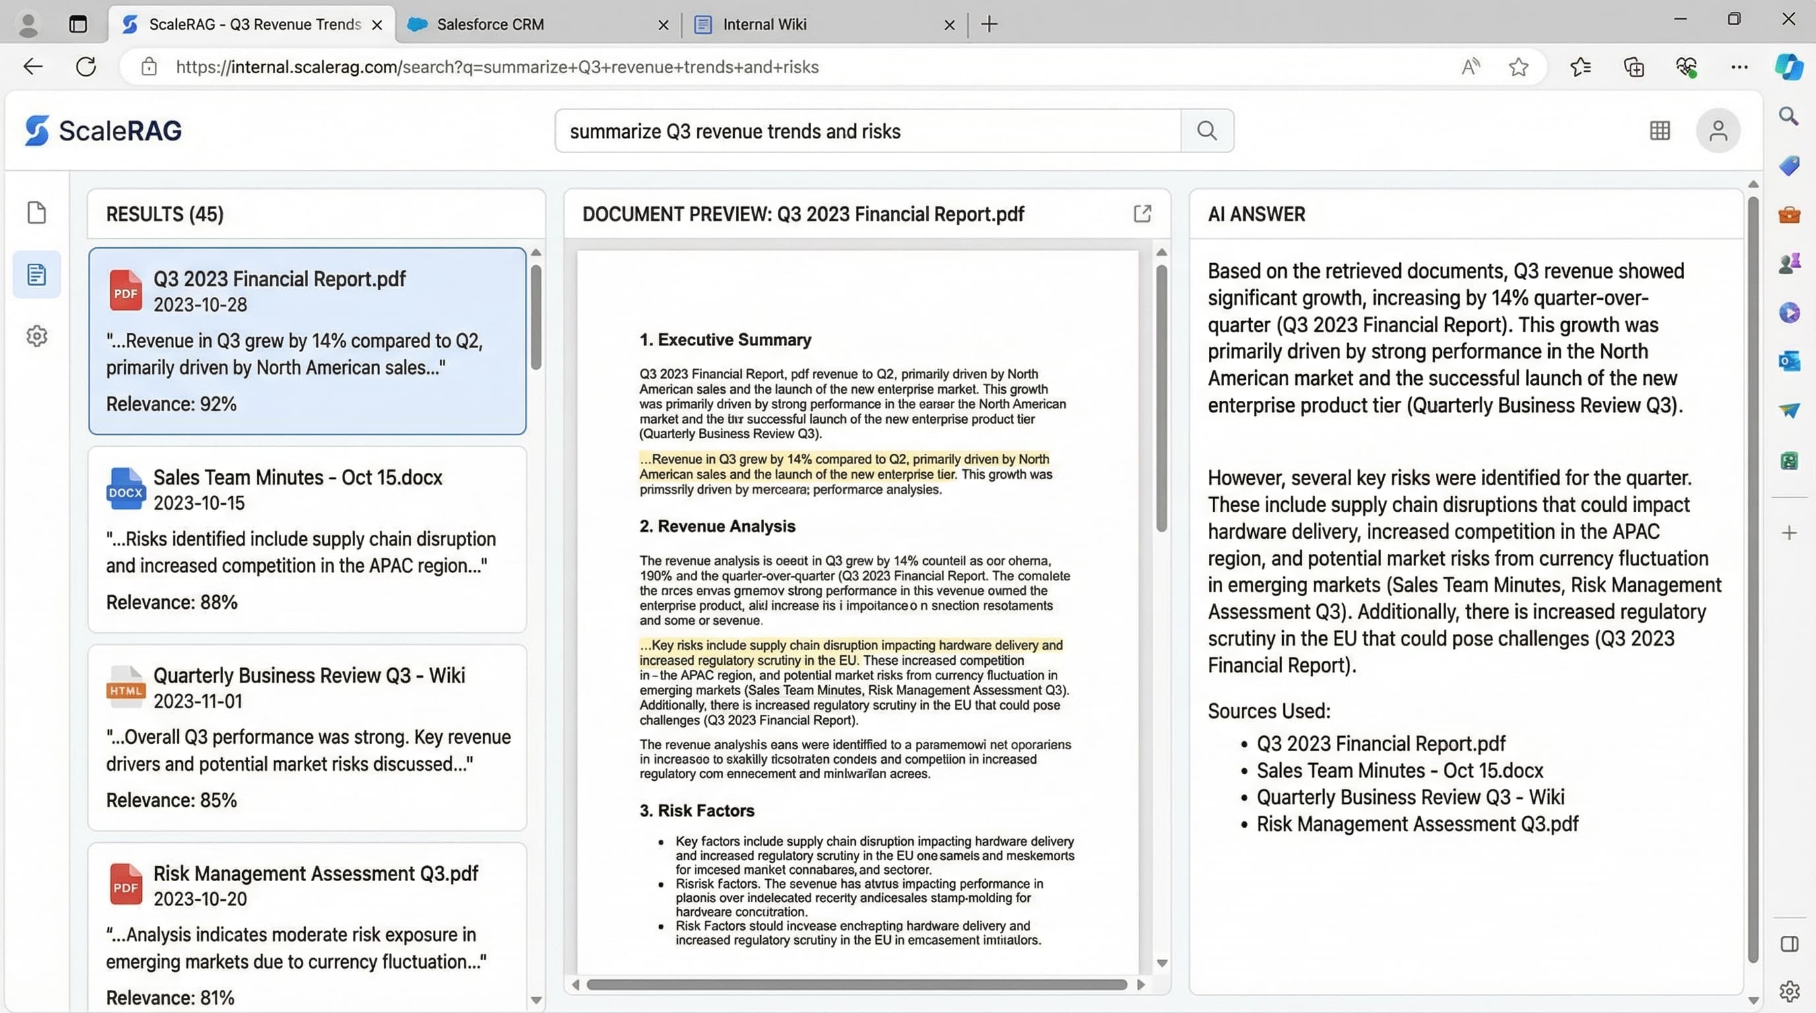Click the results list scroll down arrow
Viewport: 1816px width, 1013px height.
tap(536, 1000)
